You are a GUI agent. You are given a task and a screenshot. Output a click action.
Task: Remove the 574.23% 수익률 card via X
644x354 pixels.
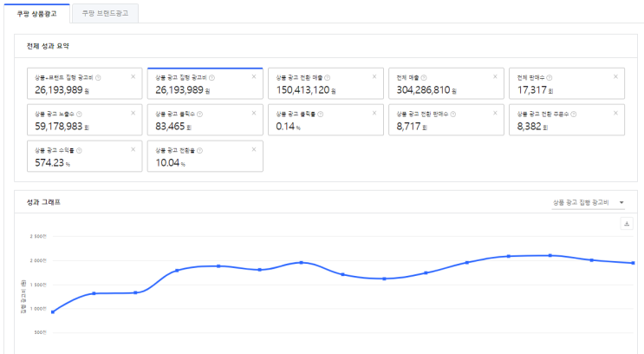(x=133, y=148)
